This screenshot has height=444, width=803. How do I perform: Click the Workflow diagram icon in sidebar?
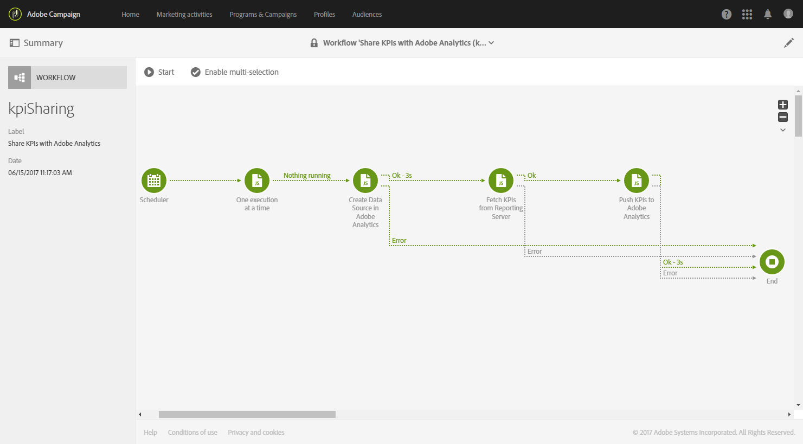pos(20,78)
